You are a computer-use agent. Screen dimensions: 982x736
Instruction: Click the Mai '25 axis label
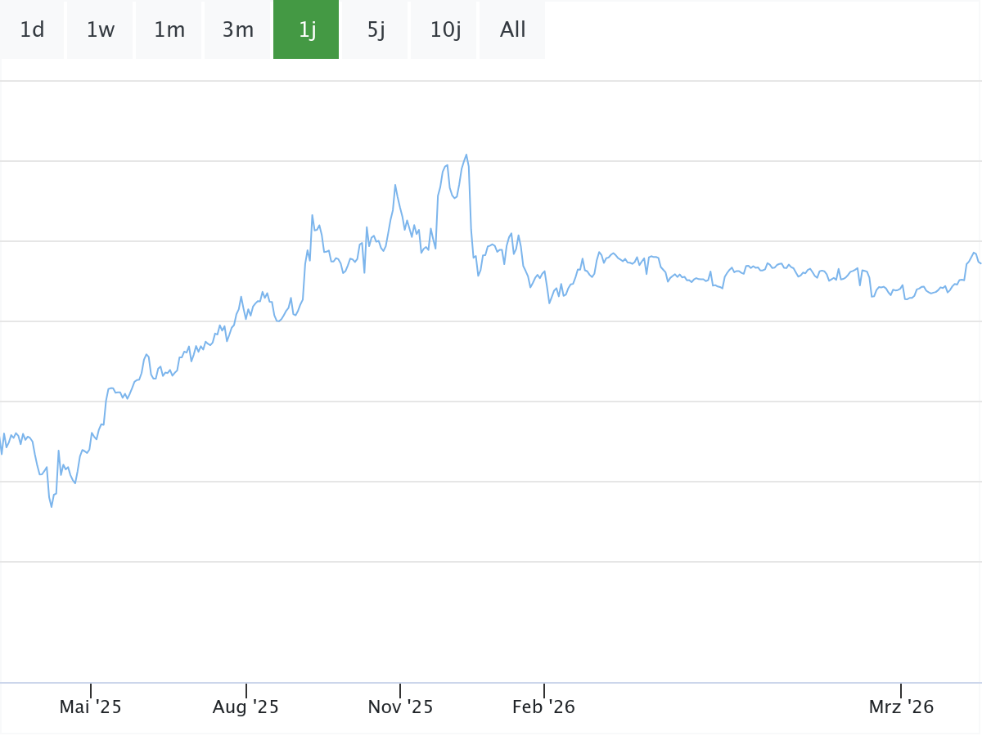pyautogui.click(x=90, y=707)
